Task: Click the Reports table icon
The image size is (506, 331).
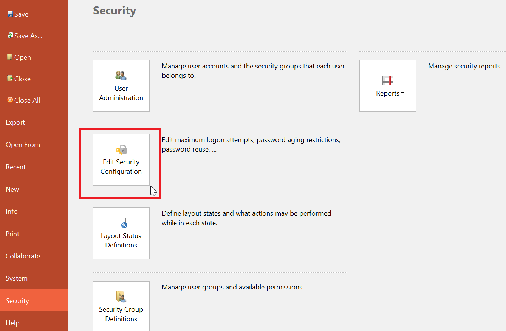Action: (x=387, y=80)
